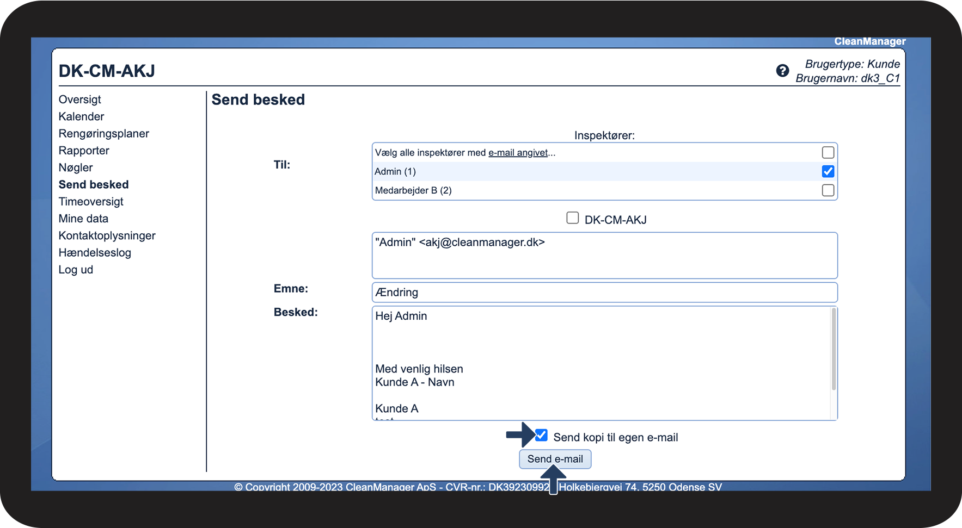
Task: Open the Kalender menu item
Action: pyautogui.click(x=81, y=116)
